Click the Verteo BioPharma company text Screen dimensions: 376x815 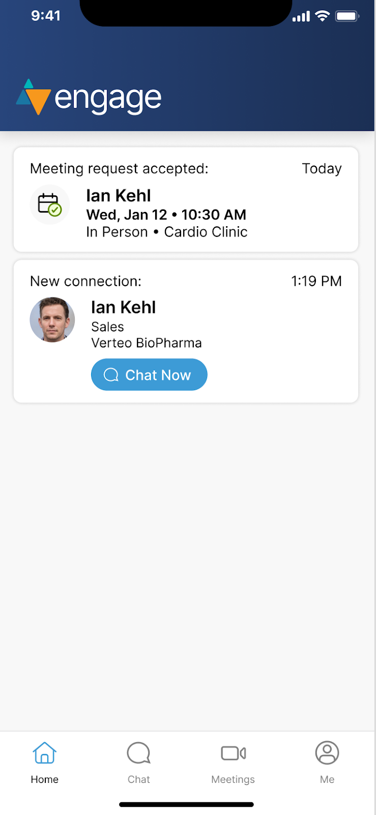pos(147,343)
